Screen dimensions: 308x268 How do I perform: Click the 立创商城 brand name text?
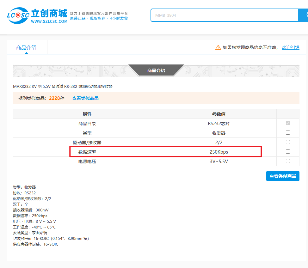click(49, 13)
